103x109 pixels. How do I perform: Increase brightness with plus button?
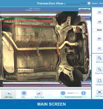pyautogui.click(x=83, y=93)
